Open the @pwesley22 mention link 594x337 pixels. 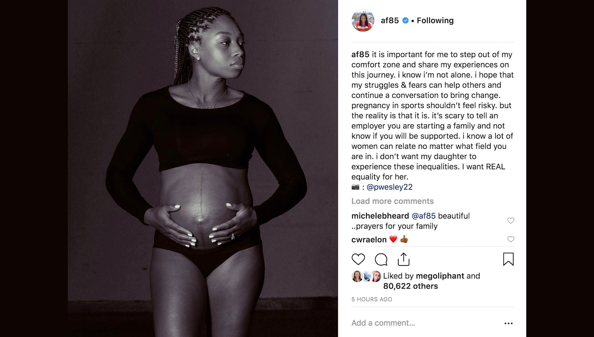pyautogui.click(x=389, y=187)
